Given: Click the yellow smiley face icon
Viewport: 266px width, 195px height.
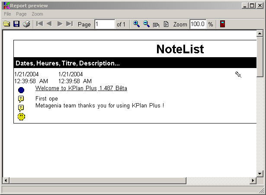Looking at the screenshot, I should 21,117.
